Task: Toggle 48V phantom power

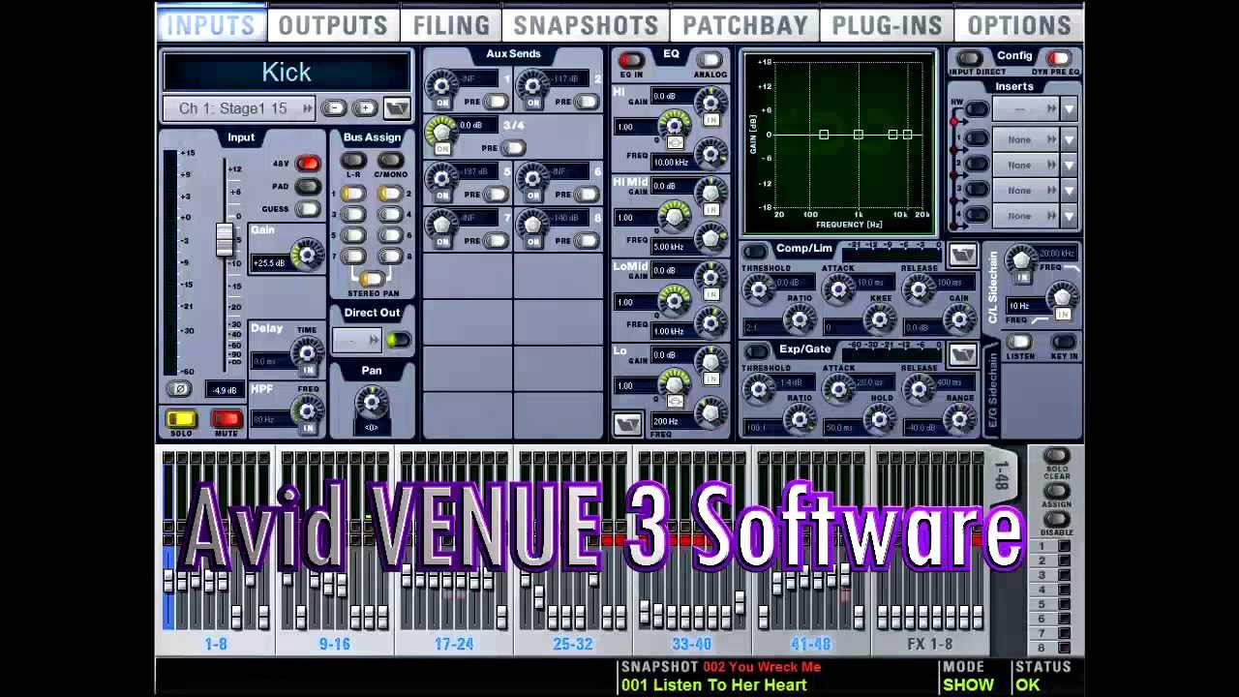Action: (308, 164)
